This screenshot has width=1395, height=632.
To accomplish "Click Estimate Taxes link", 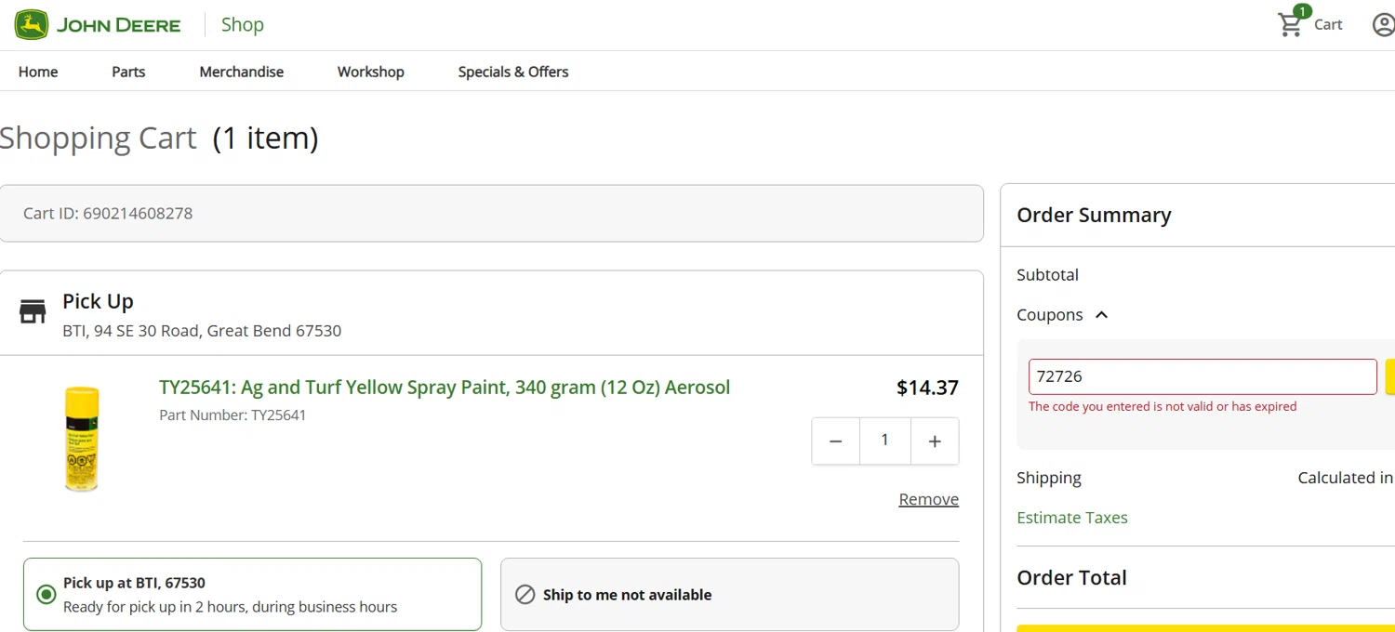I will pyautogui.click(x=1072, y=518).
